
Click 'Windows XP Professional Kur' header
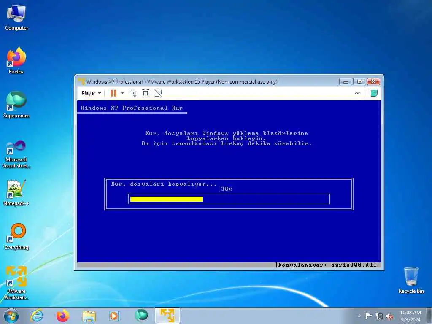(x=132, y=108)
